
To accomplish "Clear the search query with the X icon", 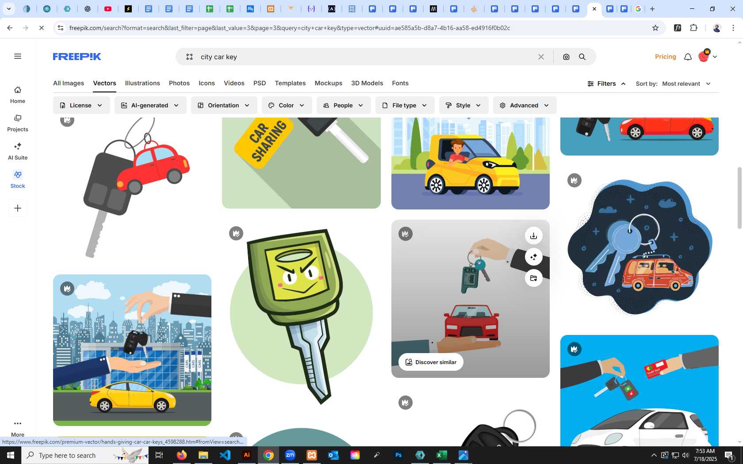I will pos(541,57).
